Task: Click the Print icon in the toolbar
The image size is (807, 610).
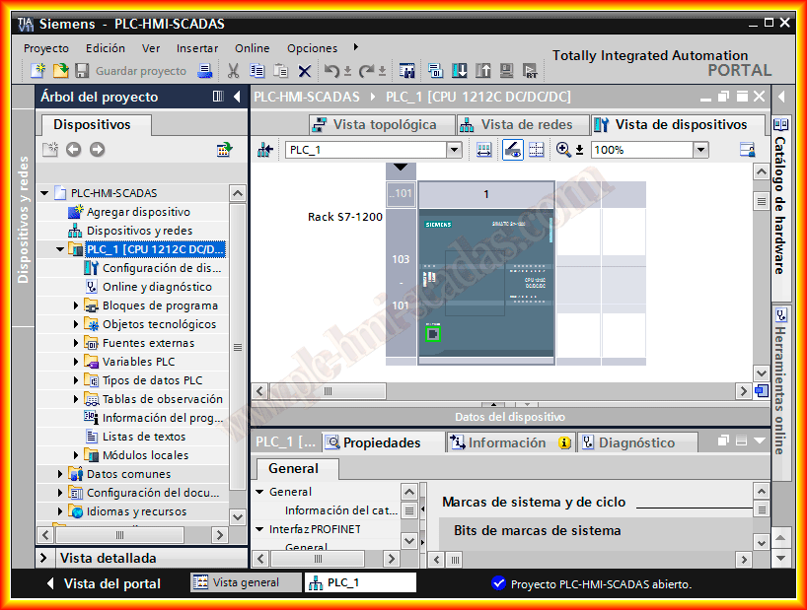Action: point(205,71)
